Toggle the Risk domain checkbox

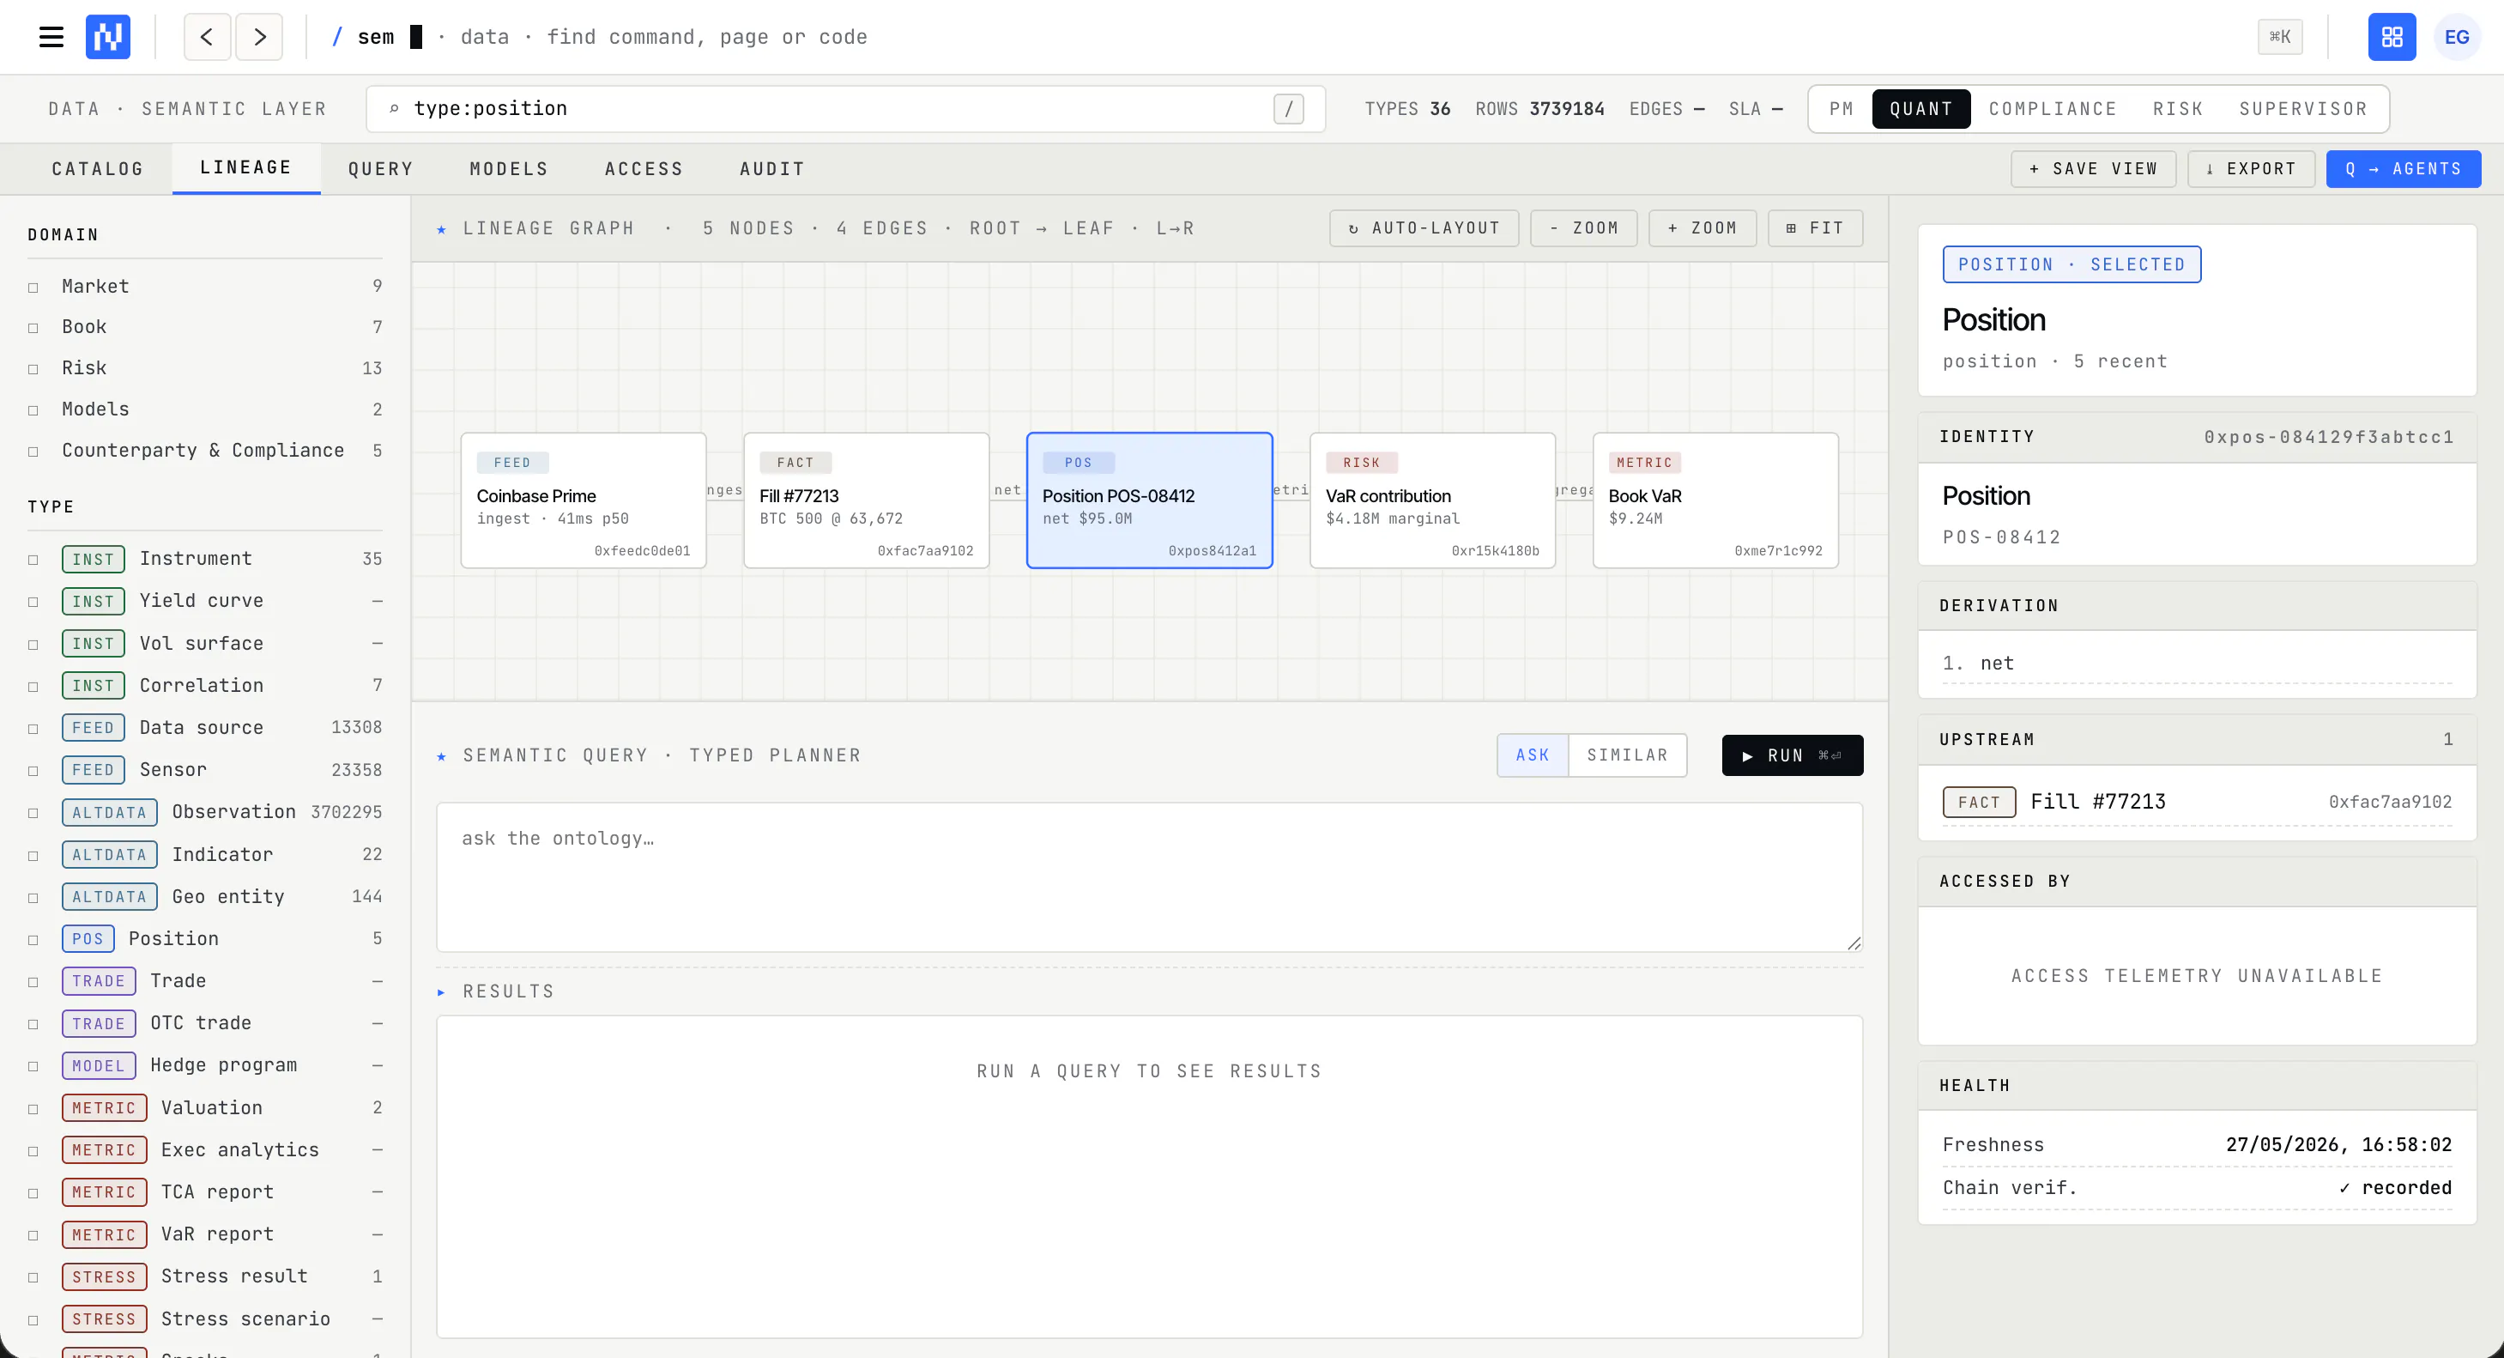[x=33, y=369]
